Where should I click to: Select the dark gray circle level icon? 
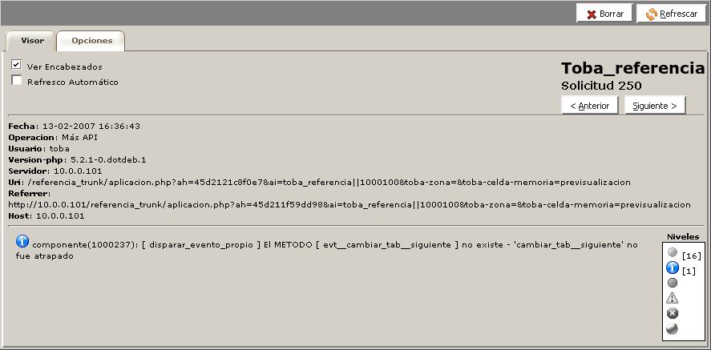pyautogui.click(x=673, y=283)
